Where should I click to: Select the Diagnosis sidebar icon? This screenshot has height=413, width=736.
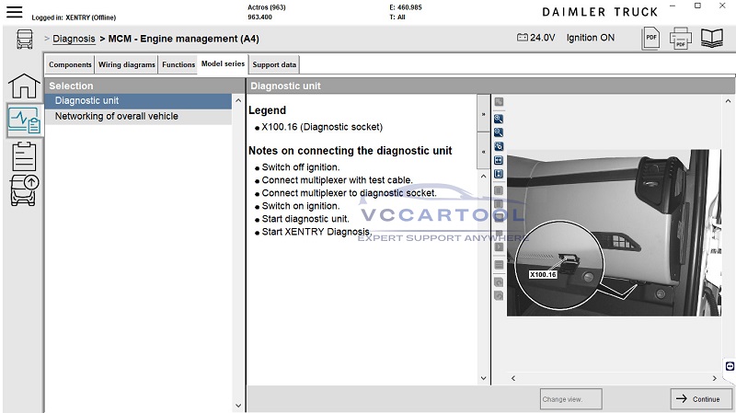point(25,120)
